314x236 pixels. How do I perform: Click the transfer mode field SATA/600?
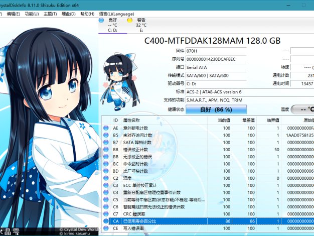point(216,76)
